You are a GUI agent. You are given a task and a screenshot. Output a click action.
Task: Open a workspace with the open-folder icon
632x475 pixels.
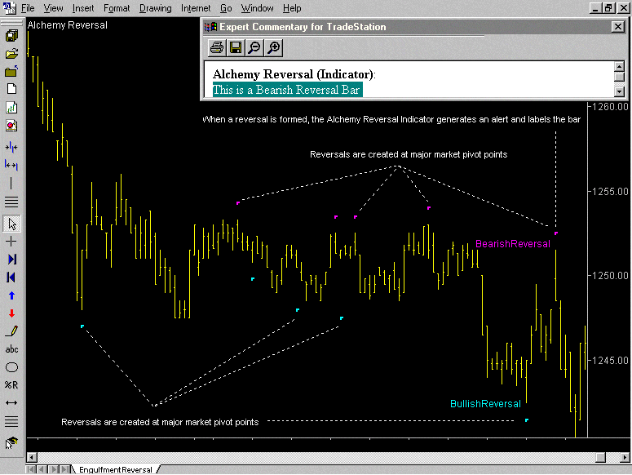[11, 54]
